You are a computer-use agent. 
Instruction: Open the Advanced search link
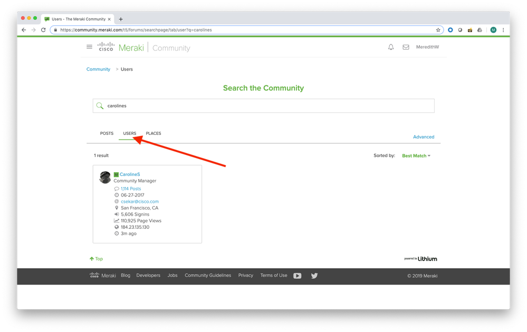(x=424, y=137)
